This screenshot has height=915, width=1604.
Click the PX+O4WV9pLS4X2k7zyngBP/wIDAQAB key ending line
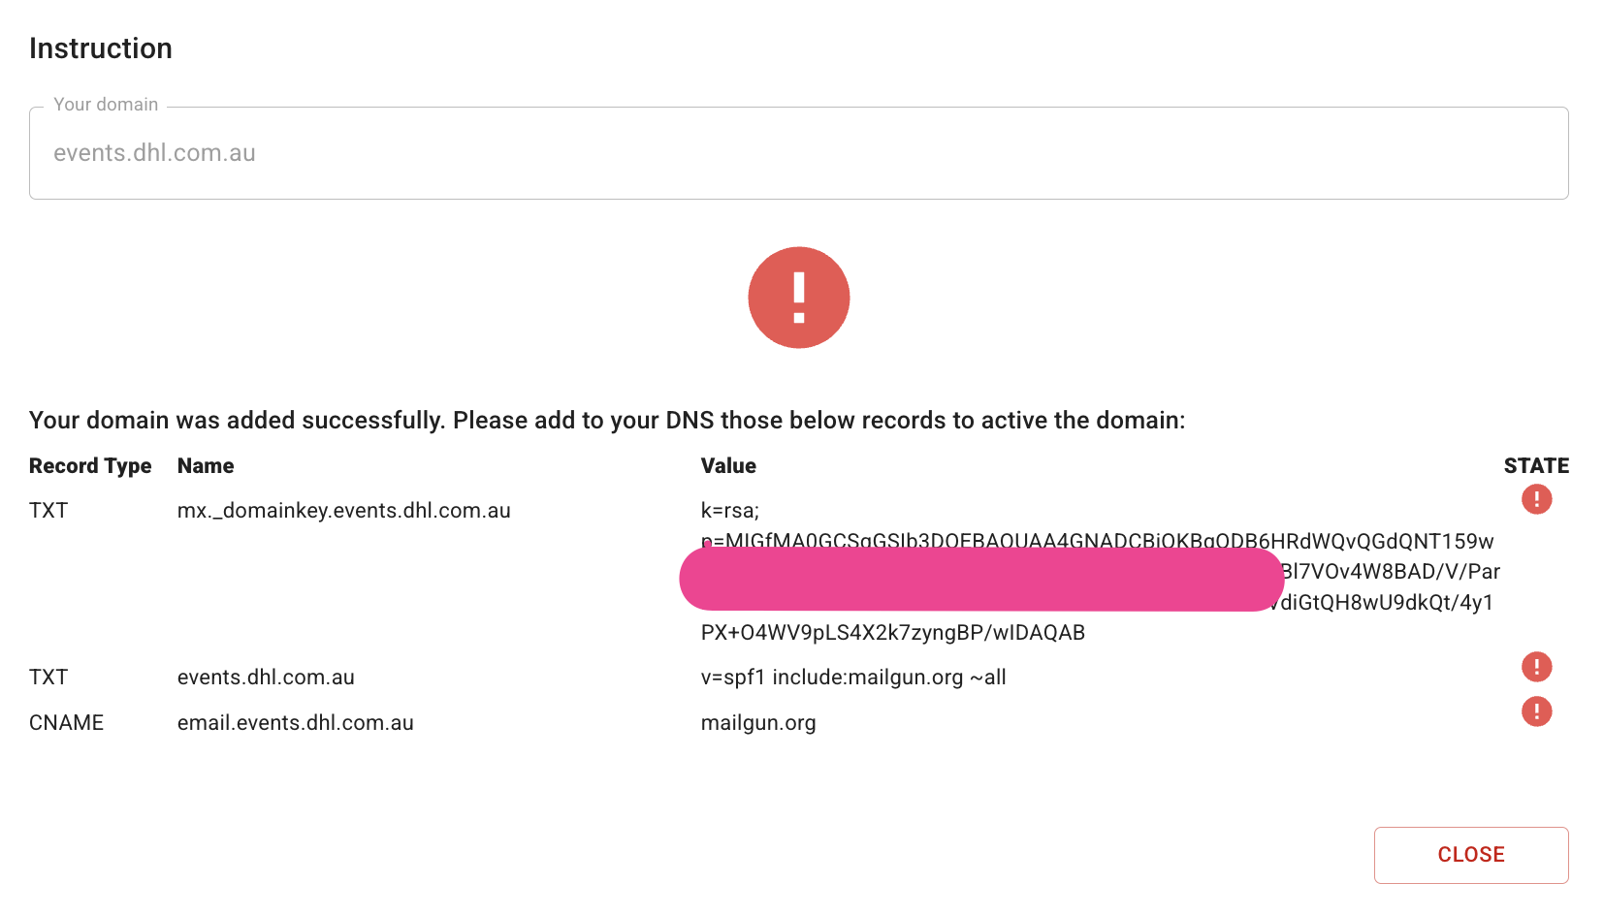pyautogui.click(x=892, y=633)
